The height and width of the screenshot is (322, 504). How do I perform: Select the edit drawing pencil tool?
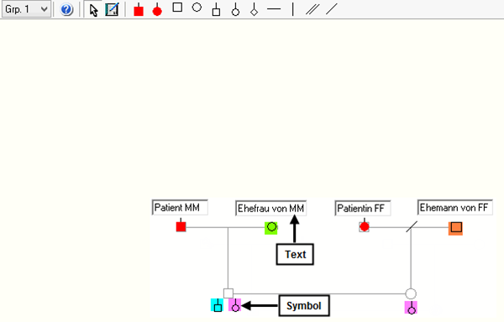[x=112, y=9]
